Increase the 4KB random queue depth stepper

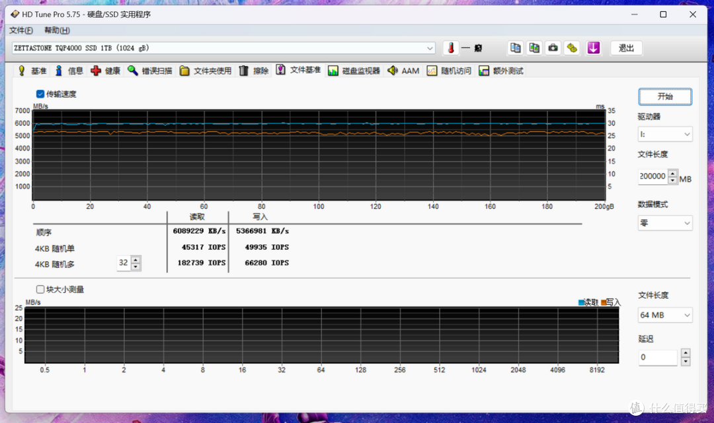click(x=136, y=260)
